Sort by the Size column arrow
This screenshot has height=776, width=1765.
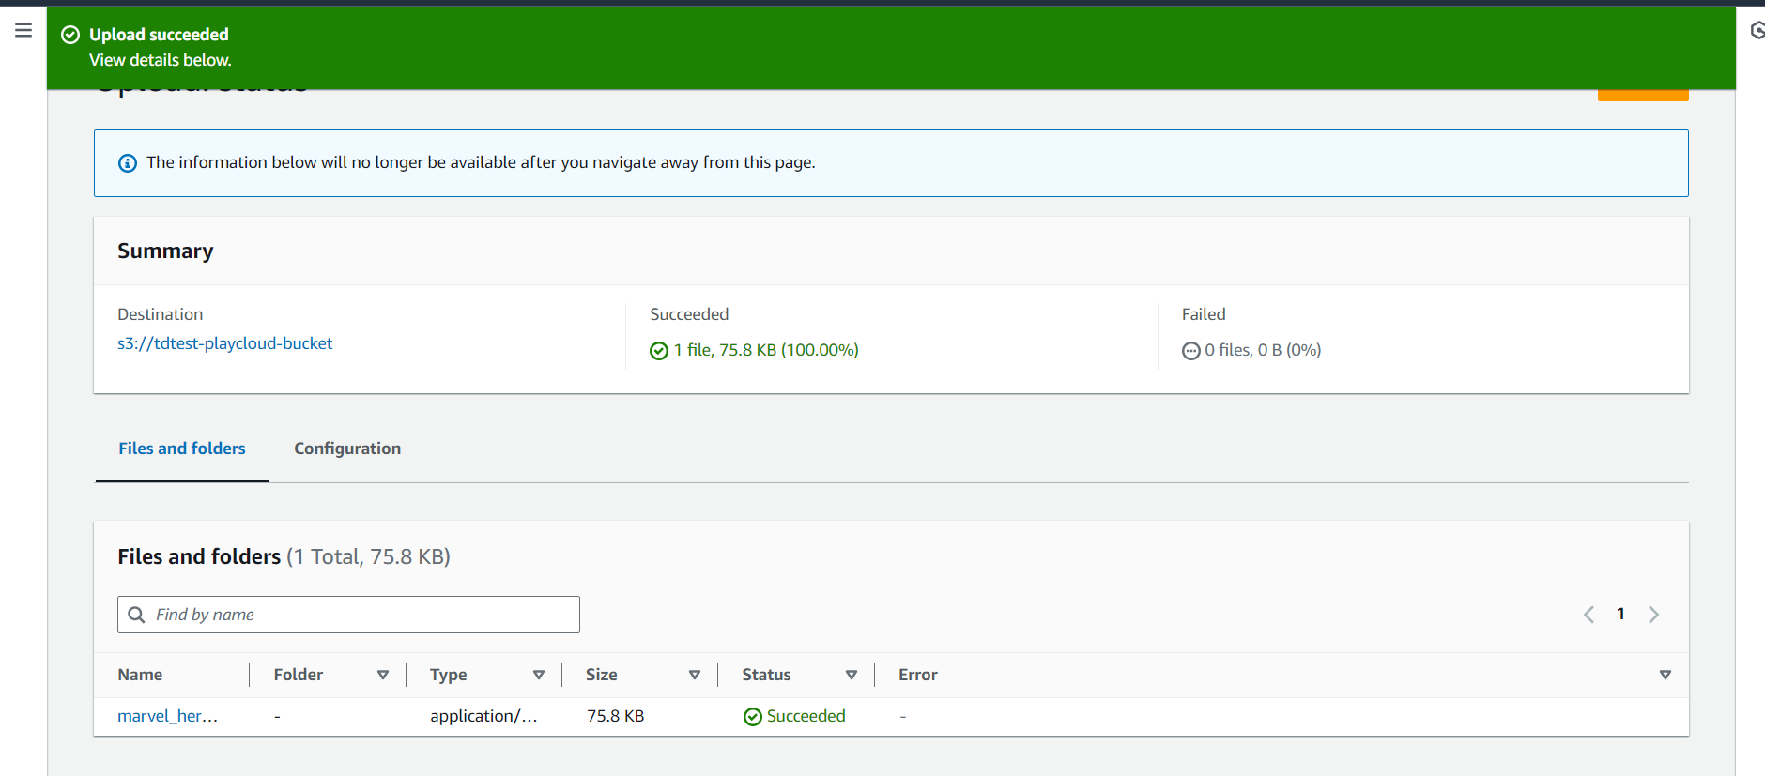695,675
